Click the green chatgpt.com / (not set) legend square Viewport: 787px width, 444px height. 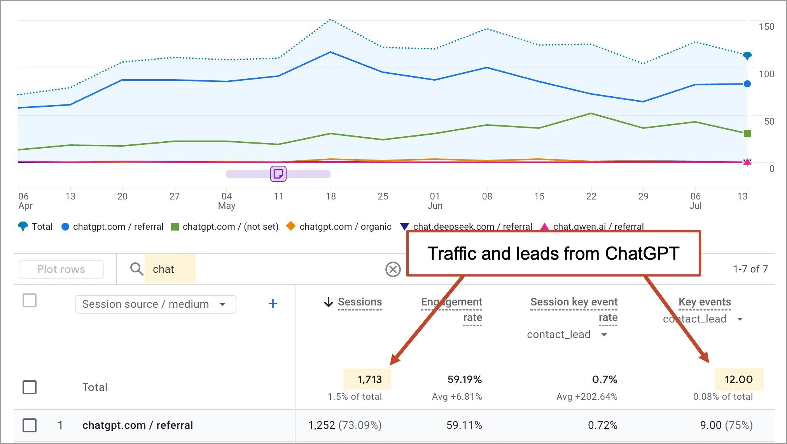tap(175, 226)
